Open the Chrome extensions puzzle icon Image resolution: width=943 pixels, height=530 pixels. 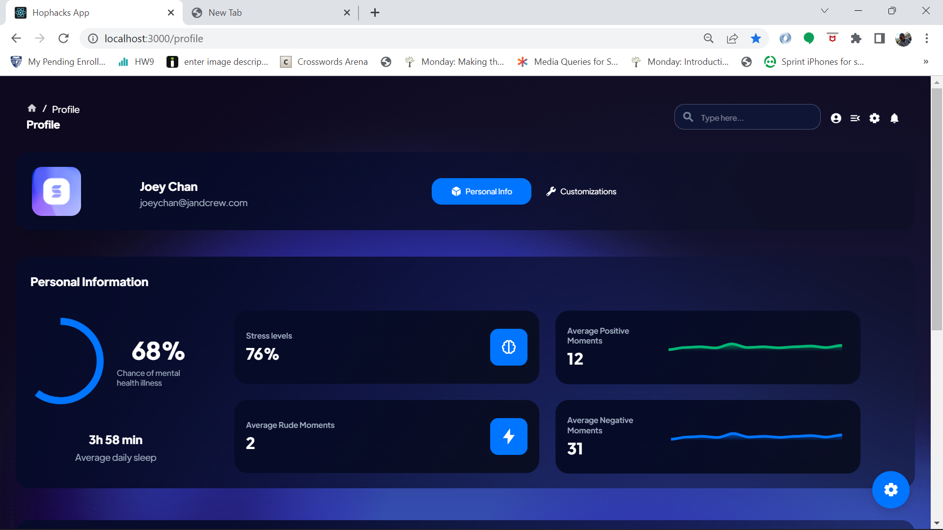856,38
